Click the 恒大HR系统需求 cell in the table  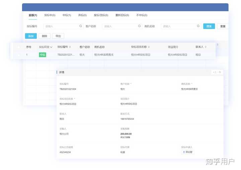[104, 55]
